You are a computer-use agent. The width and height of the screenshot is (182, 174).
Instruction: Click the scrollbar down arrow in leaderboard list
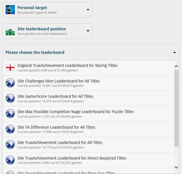pyautogui.click(x=176, y=167)
